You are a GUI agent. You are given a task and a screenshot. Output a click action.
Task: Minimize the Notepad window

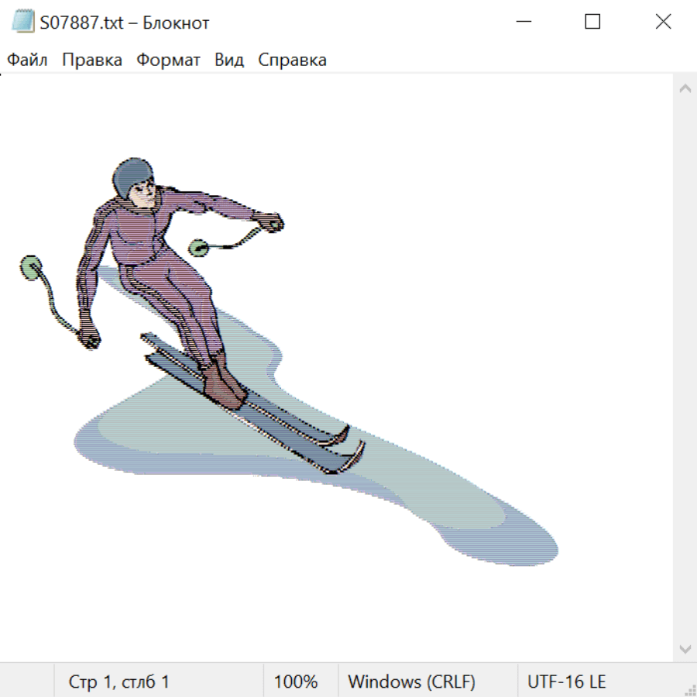524,22
